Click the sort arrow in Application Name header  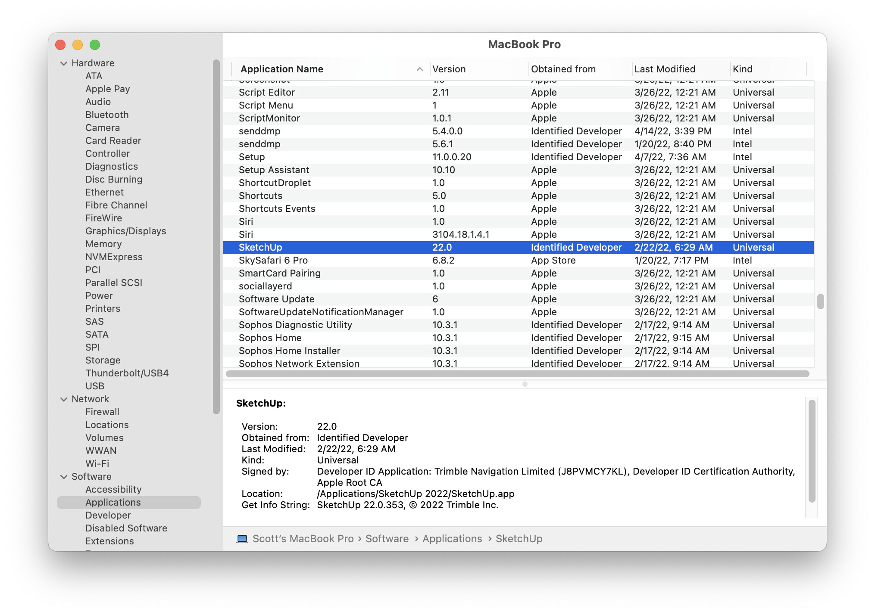pos(419,69)
